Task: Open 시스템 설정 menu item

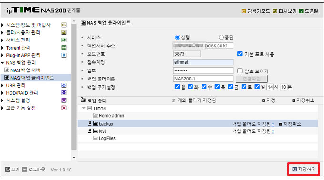Action: click(x=18, y=100)
